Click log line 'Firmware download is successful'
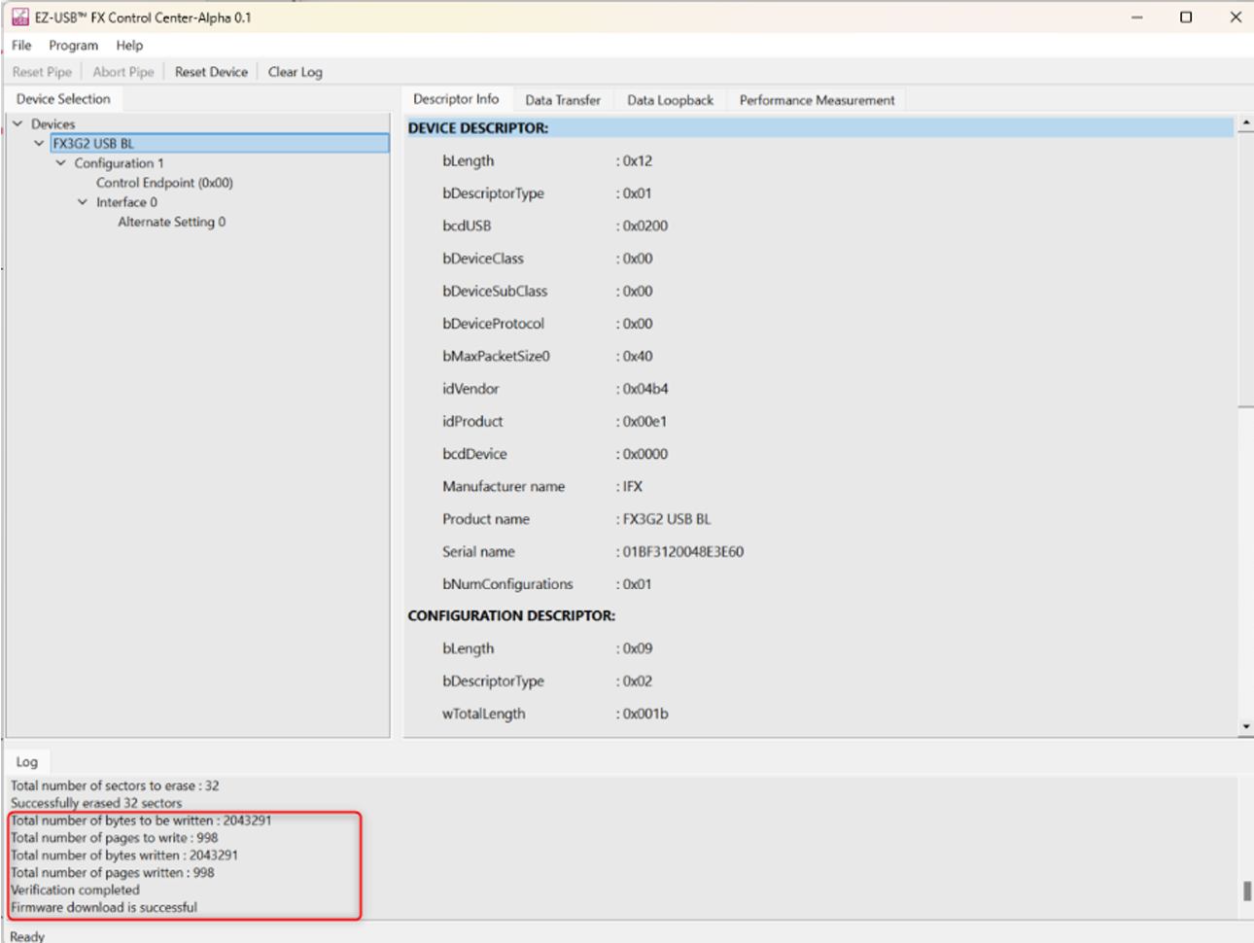This screenshot has height=943, width=1254. pyautogui.click(x=104, y=908)
